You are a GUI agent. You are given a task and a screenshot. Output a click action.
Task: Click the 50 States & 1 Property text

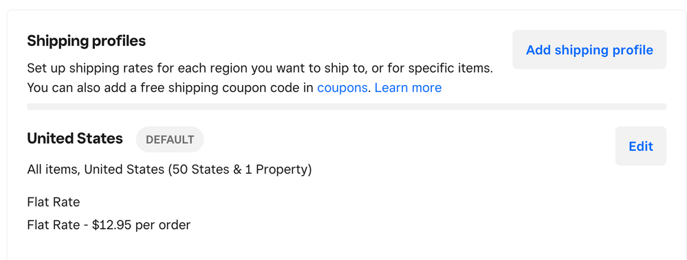(x=239, y=169)
